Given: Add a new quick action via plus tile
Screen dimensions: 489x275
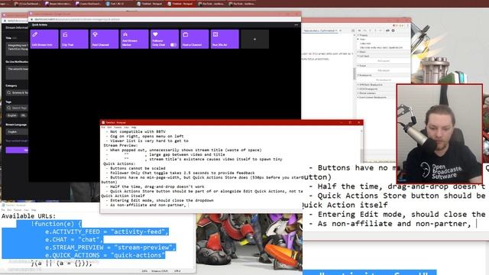Looking at the screenshot, I should (x=254, y=39).
